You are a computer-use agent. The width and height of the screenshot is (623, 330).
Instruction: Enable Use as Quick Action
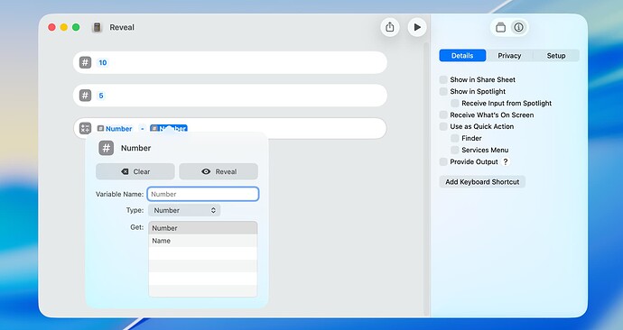[443, 126]
